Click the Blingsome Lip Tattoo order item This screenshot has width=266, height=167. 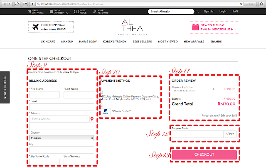point(183,88)
